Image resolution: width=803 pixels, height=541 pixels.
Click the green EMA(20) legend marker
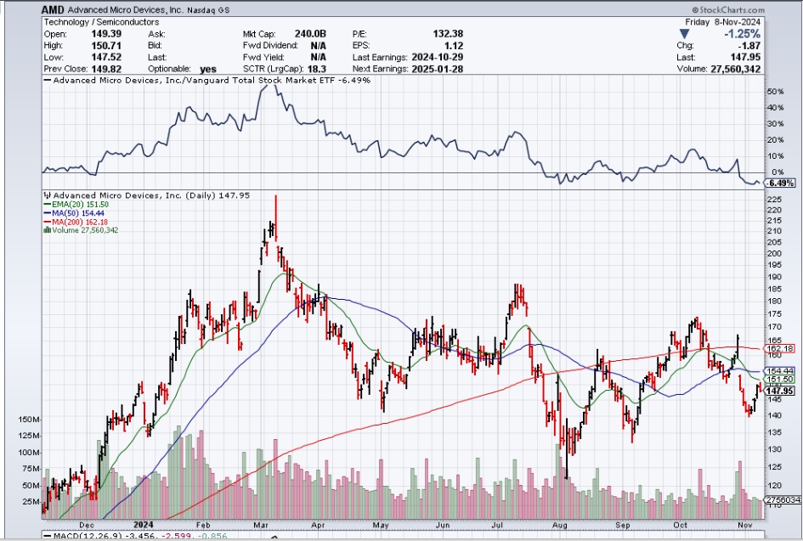[48, 205]
